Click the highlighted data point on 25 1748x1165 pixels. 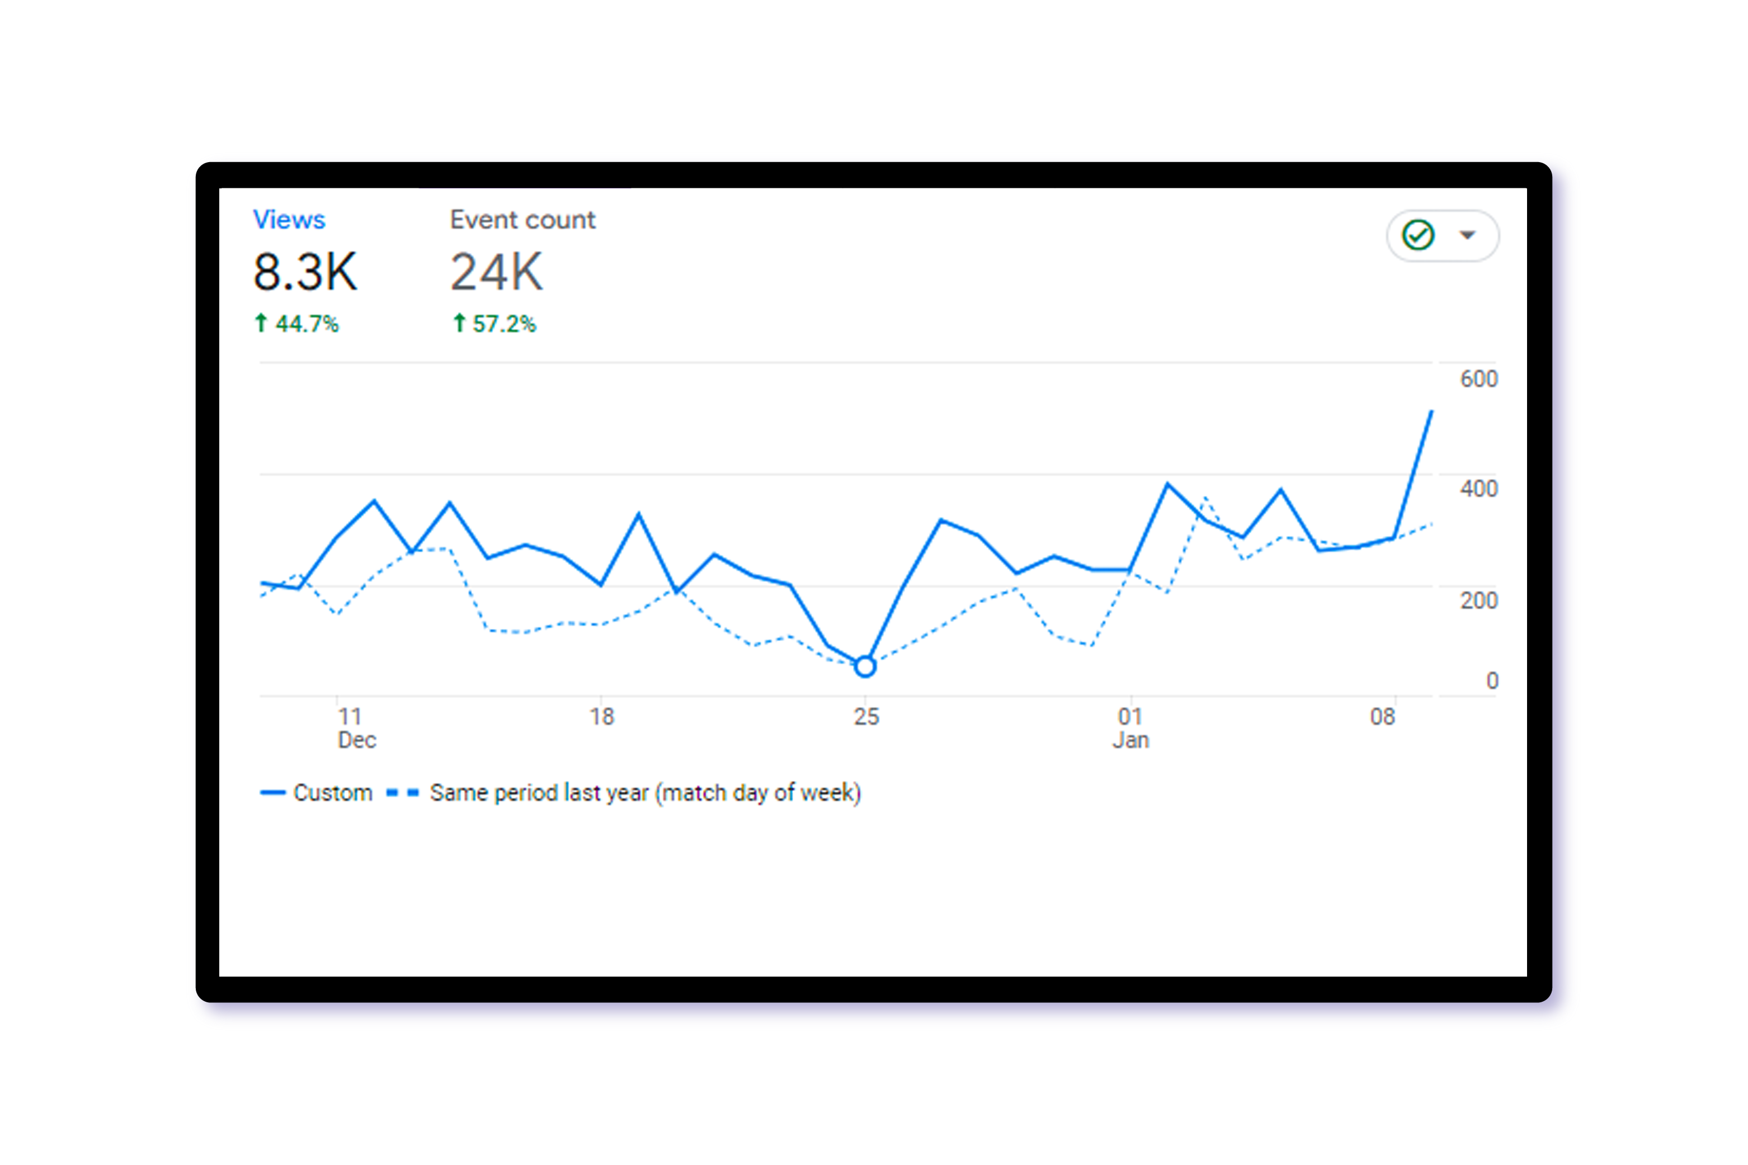tap(865, 666)
